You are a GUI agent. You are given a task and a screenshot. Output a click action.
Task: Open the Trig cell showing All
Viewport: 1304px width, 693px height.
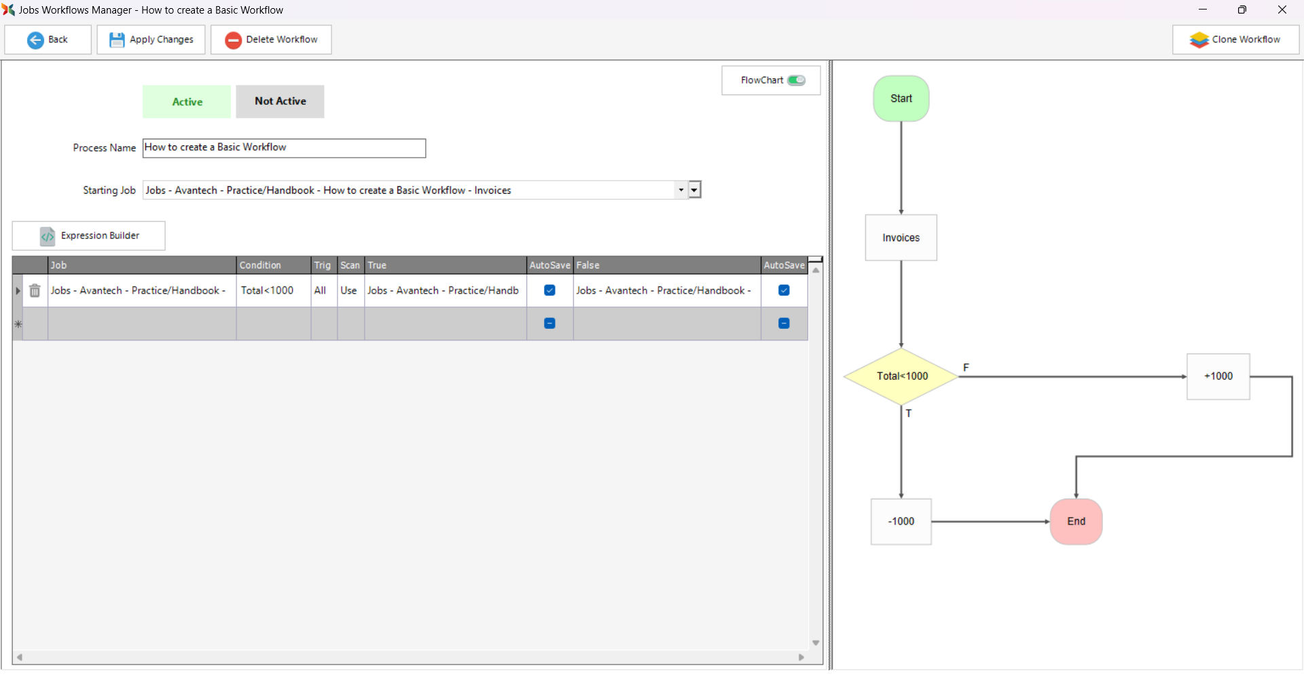(x=324, y=291)
